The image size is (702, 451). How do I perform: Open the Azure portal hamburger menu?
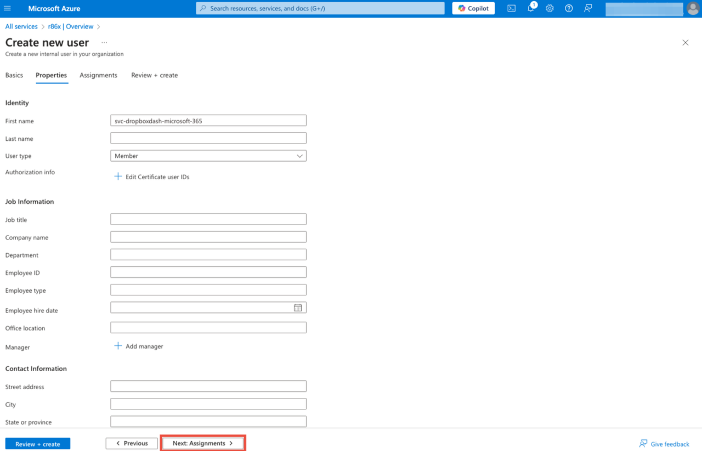[x=7, y=8]
